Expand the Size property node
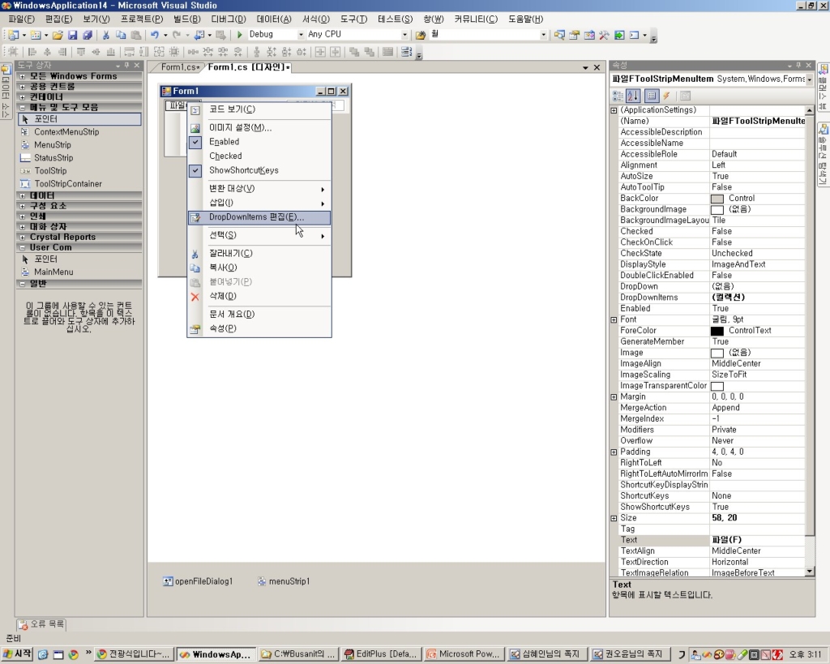The height and width of the screenshot is (664, 830). (614, 518)
